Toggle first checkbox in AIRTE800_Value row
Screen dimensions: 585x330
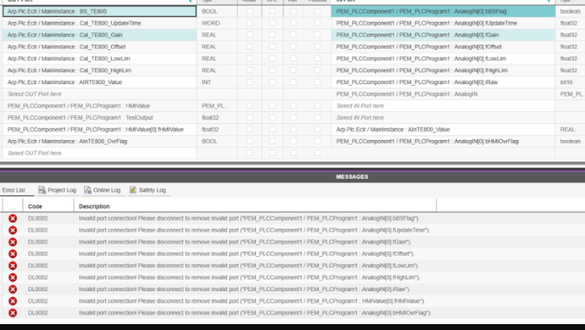[x=249, y=82]
